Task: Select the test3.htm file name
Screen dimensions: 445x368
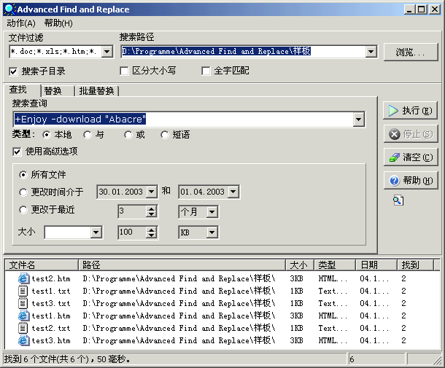Action: click(x=51, y=341)
